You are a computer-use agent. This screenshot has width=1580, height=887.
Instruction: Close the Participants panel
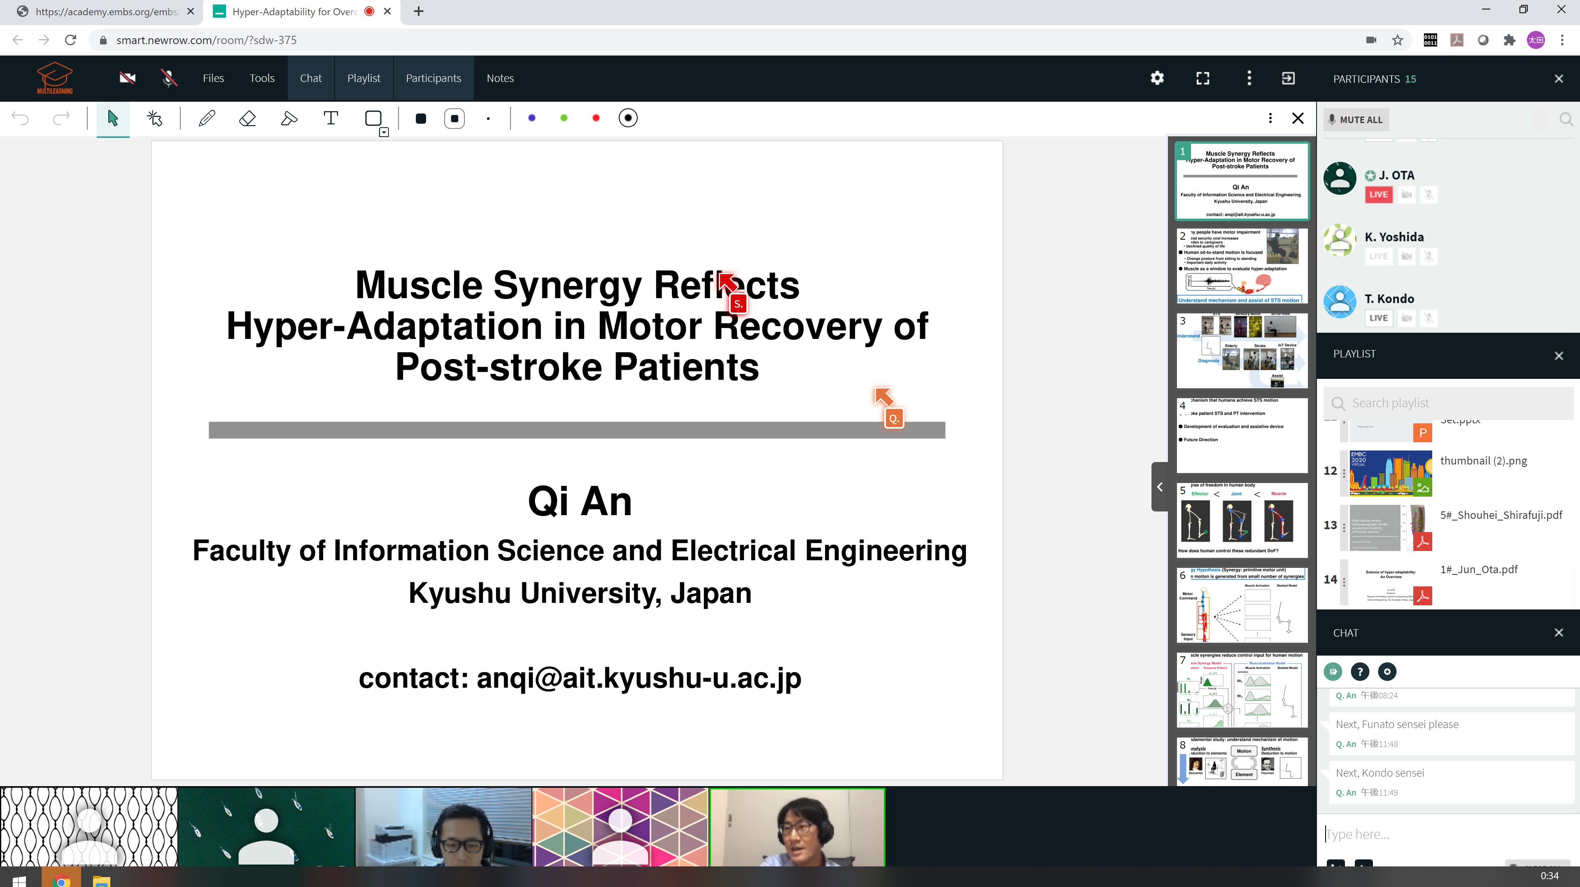pyautogui.click(x=1559, y=79)
